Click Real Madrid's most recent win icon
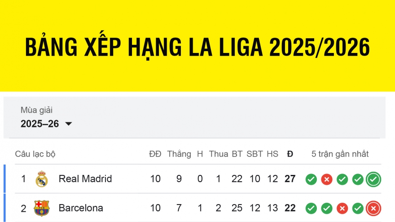This screenshot has height=222, width=395. 373,179
